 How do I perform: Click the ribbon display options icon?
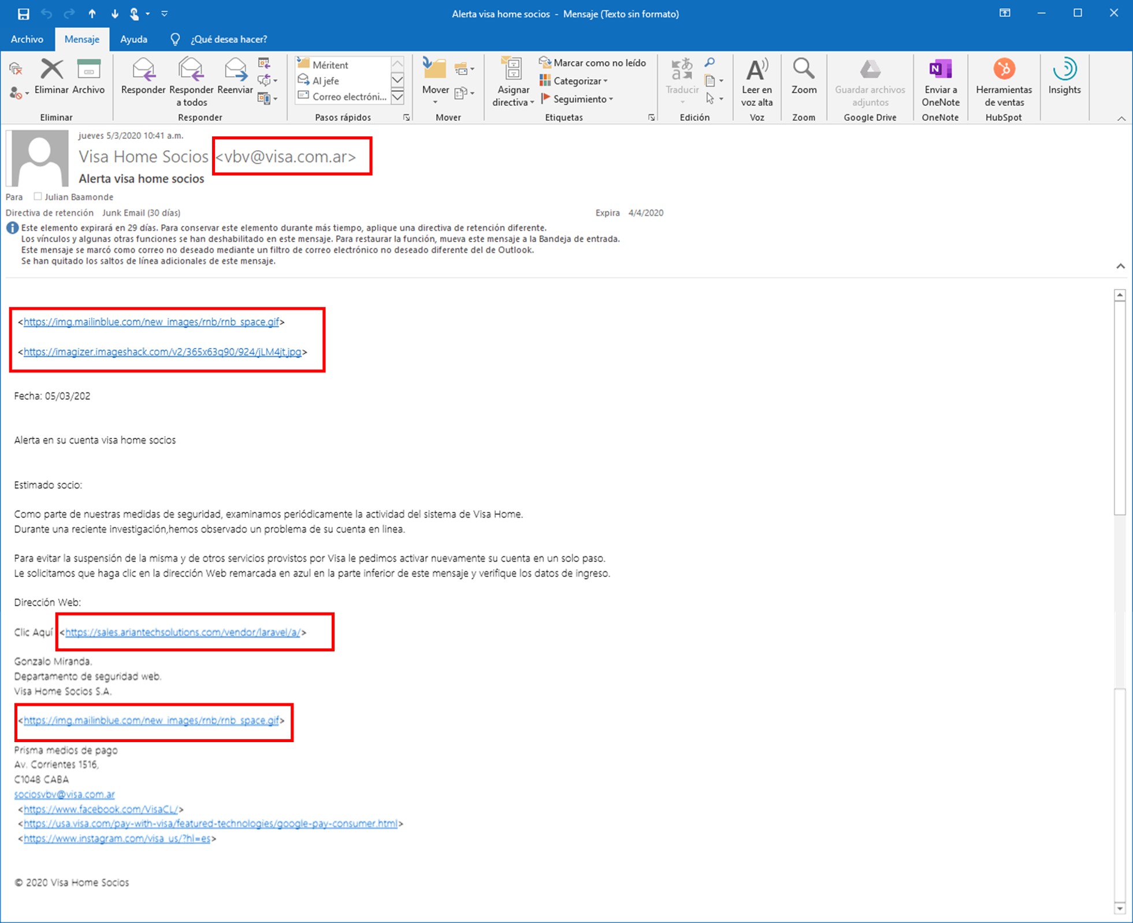point(1005,13)
